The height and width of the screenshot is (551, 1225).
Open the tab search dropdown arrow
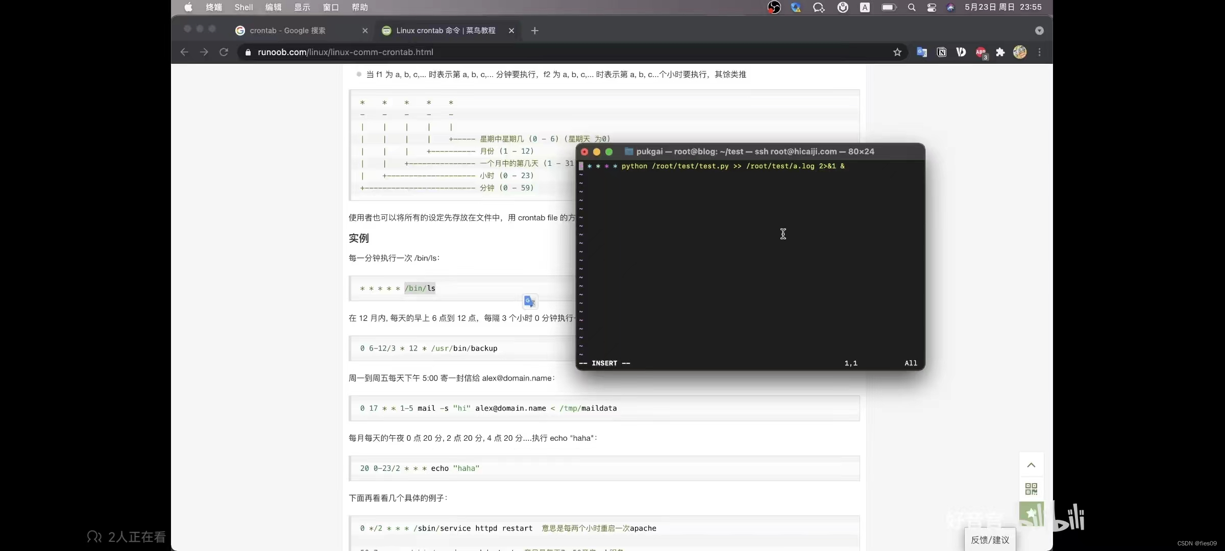pos(1039,31)
